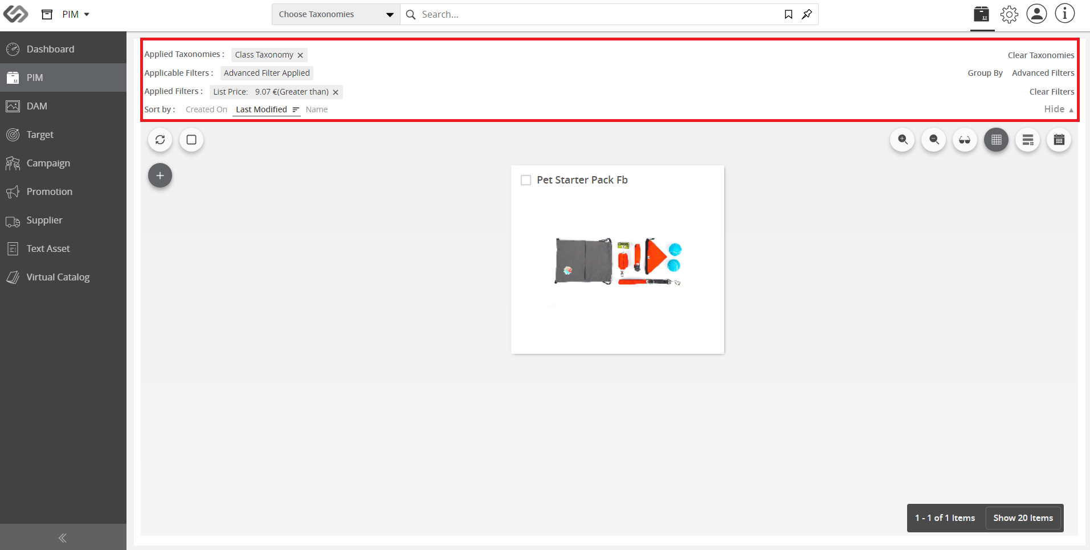1090x550 pixels.
Task: Click Clear Filters link
Action: coord(1052,92)
